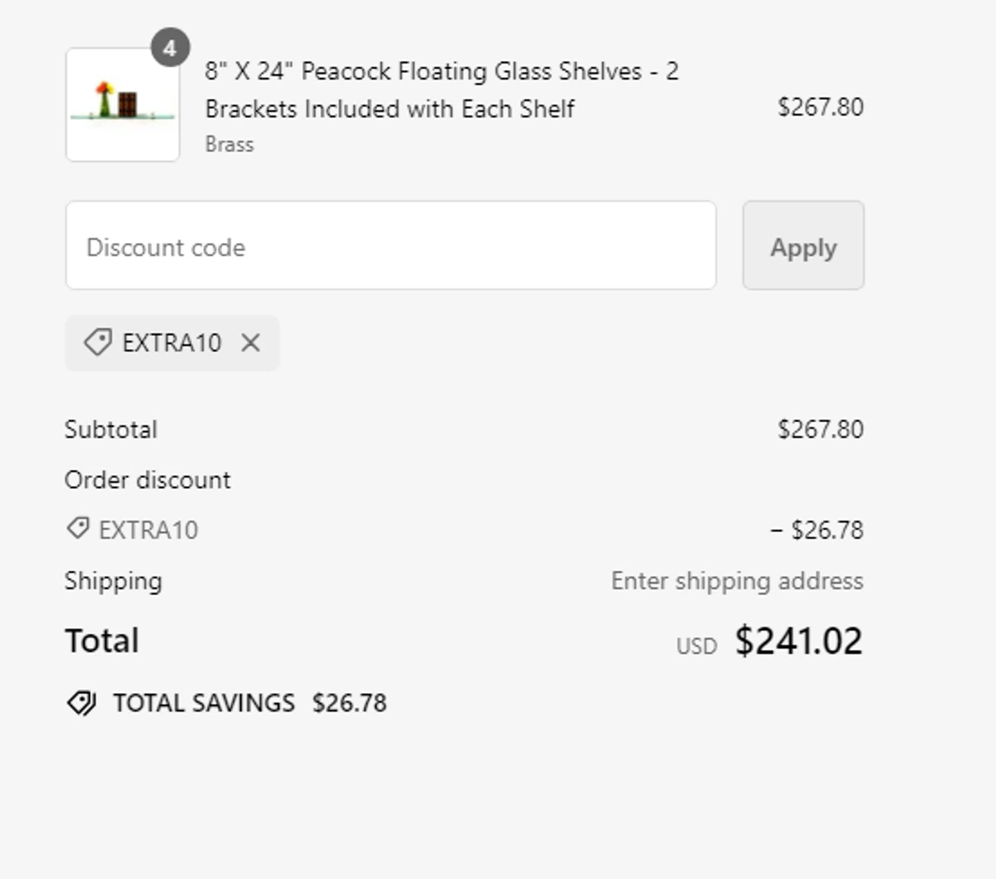996x879 pixels.
Task: Click the TOTAL SAVINGS text
Action: pyautogui.click(x=204, y=703)
